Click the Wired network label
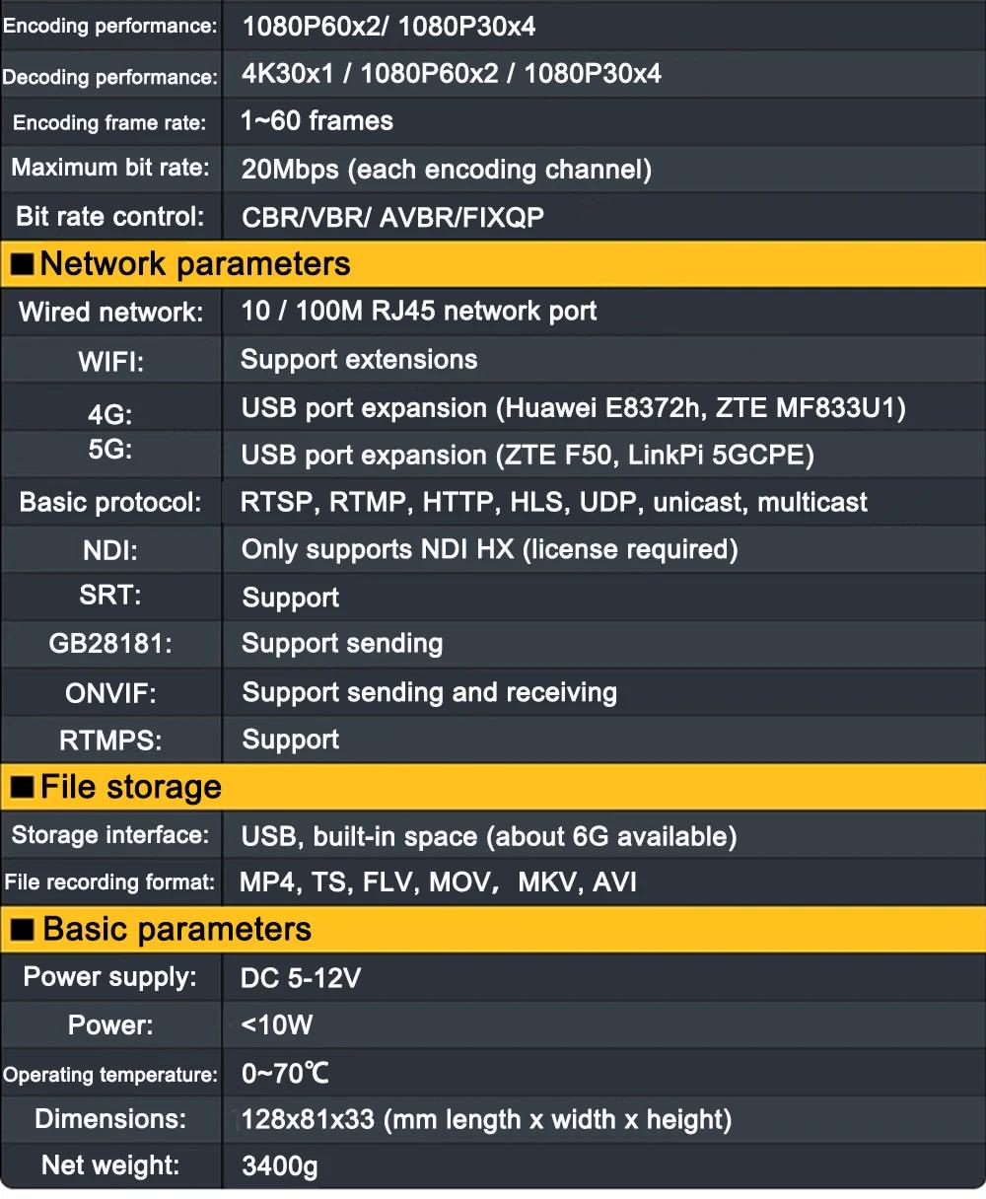Viewport: 986px width, 1199px height. pyautogui.click(x=111, y=313)
